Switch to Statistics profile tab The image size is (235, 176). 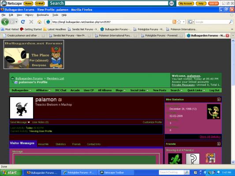(x=61, y=144)
